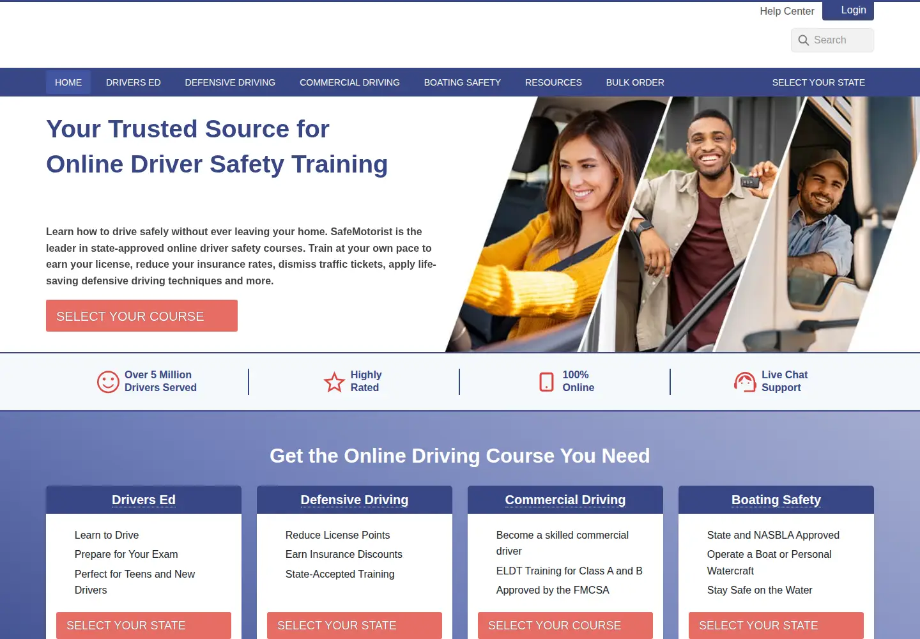Click the star icon beside Highly Rated
The height and width of the screenshot is (639, 920).
[x=334, y=382]
